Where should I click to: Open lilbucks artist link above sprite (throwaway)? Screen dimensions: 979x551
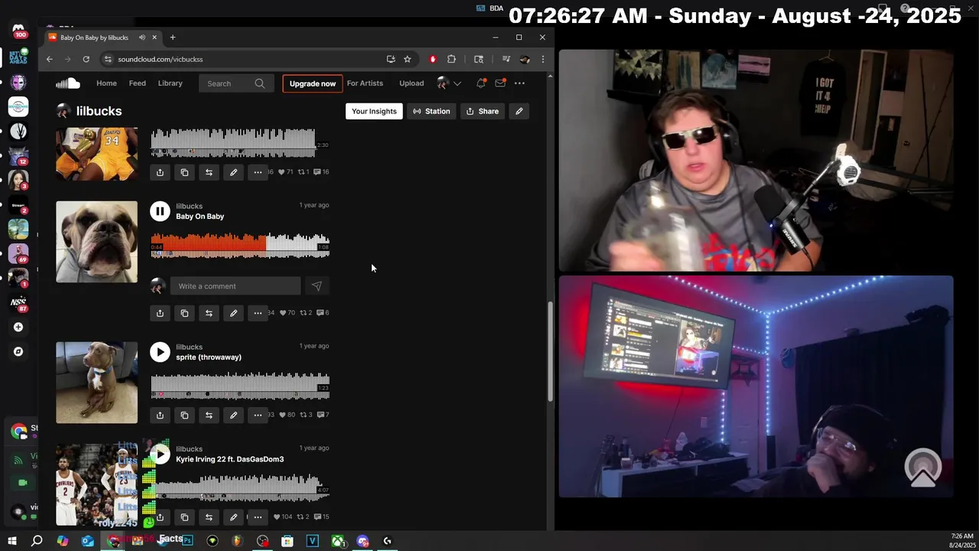189,347
